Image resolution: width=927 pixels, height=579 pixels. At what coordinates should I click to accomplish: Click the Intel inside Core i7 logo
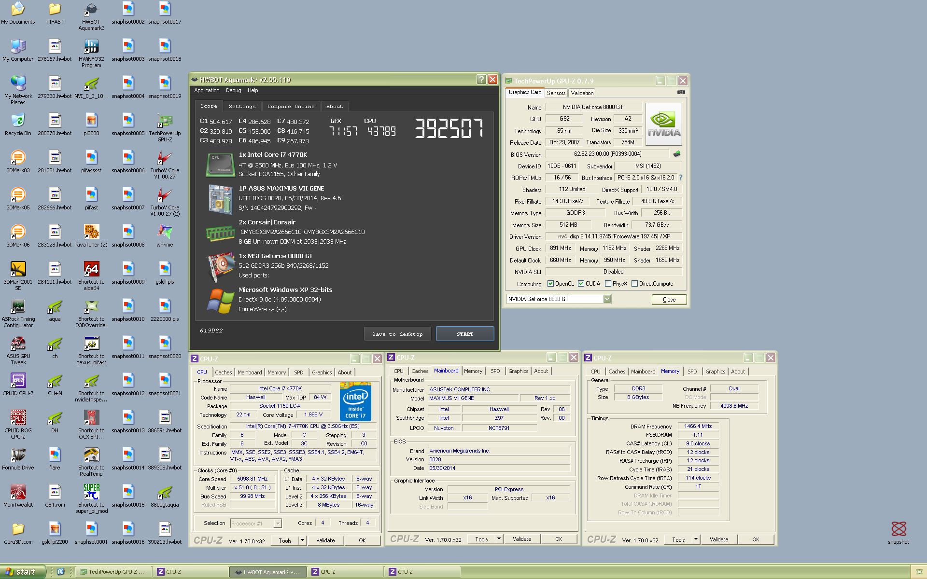click(x=356, y=401)
